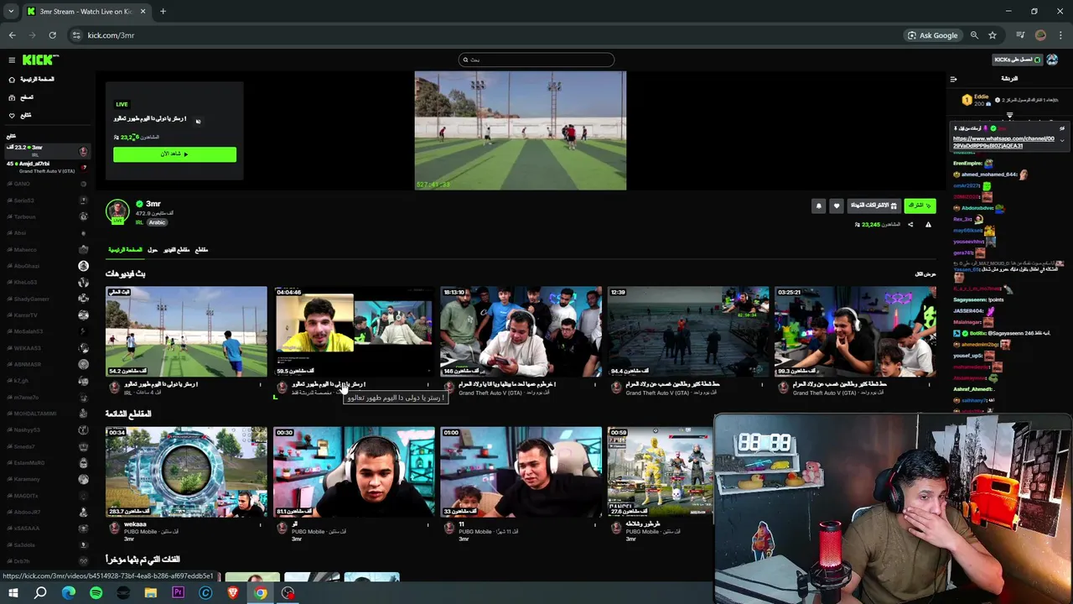Click the green Watch Now play button
1073x604 pixels.
pos(174,154)
